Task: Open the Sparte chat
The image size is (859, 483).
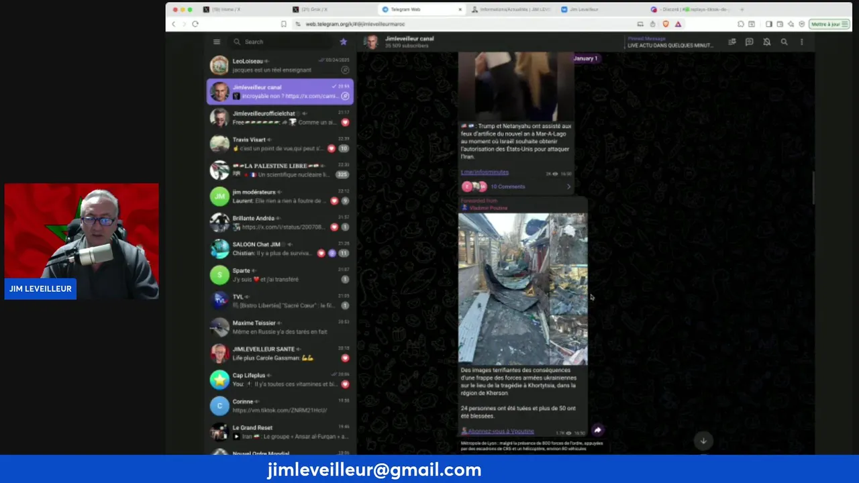Action: pyautogui.click(x=280, y=274)
